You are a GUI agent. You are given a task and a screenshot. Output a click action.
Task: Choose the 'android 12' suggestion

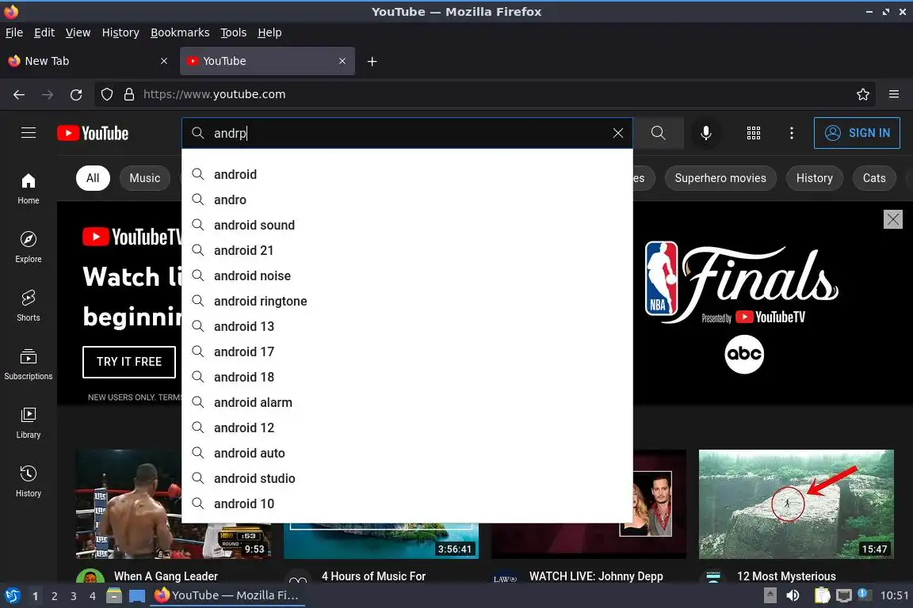pyautogui.click(x=407, y=427)
